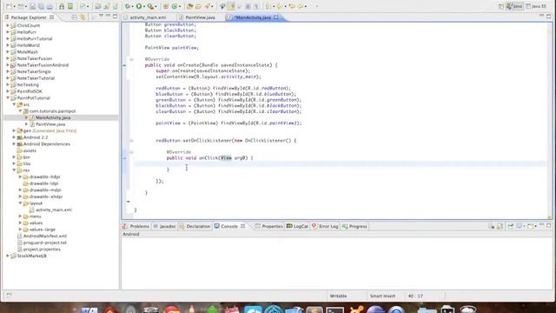Click the Save toolbar icon

32,6
